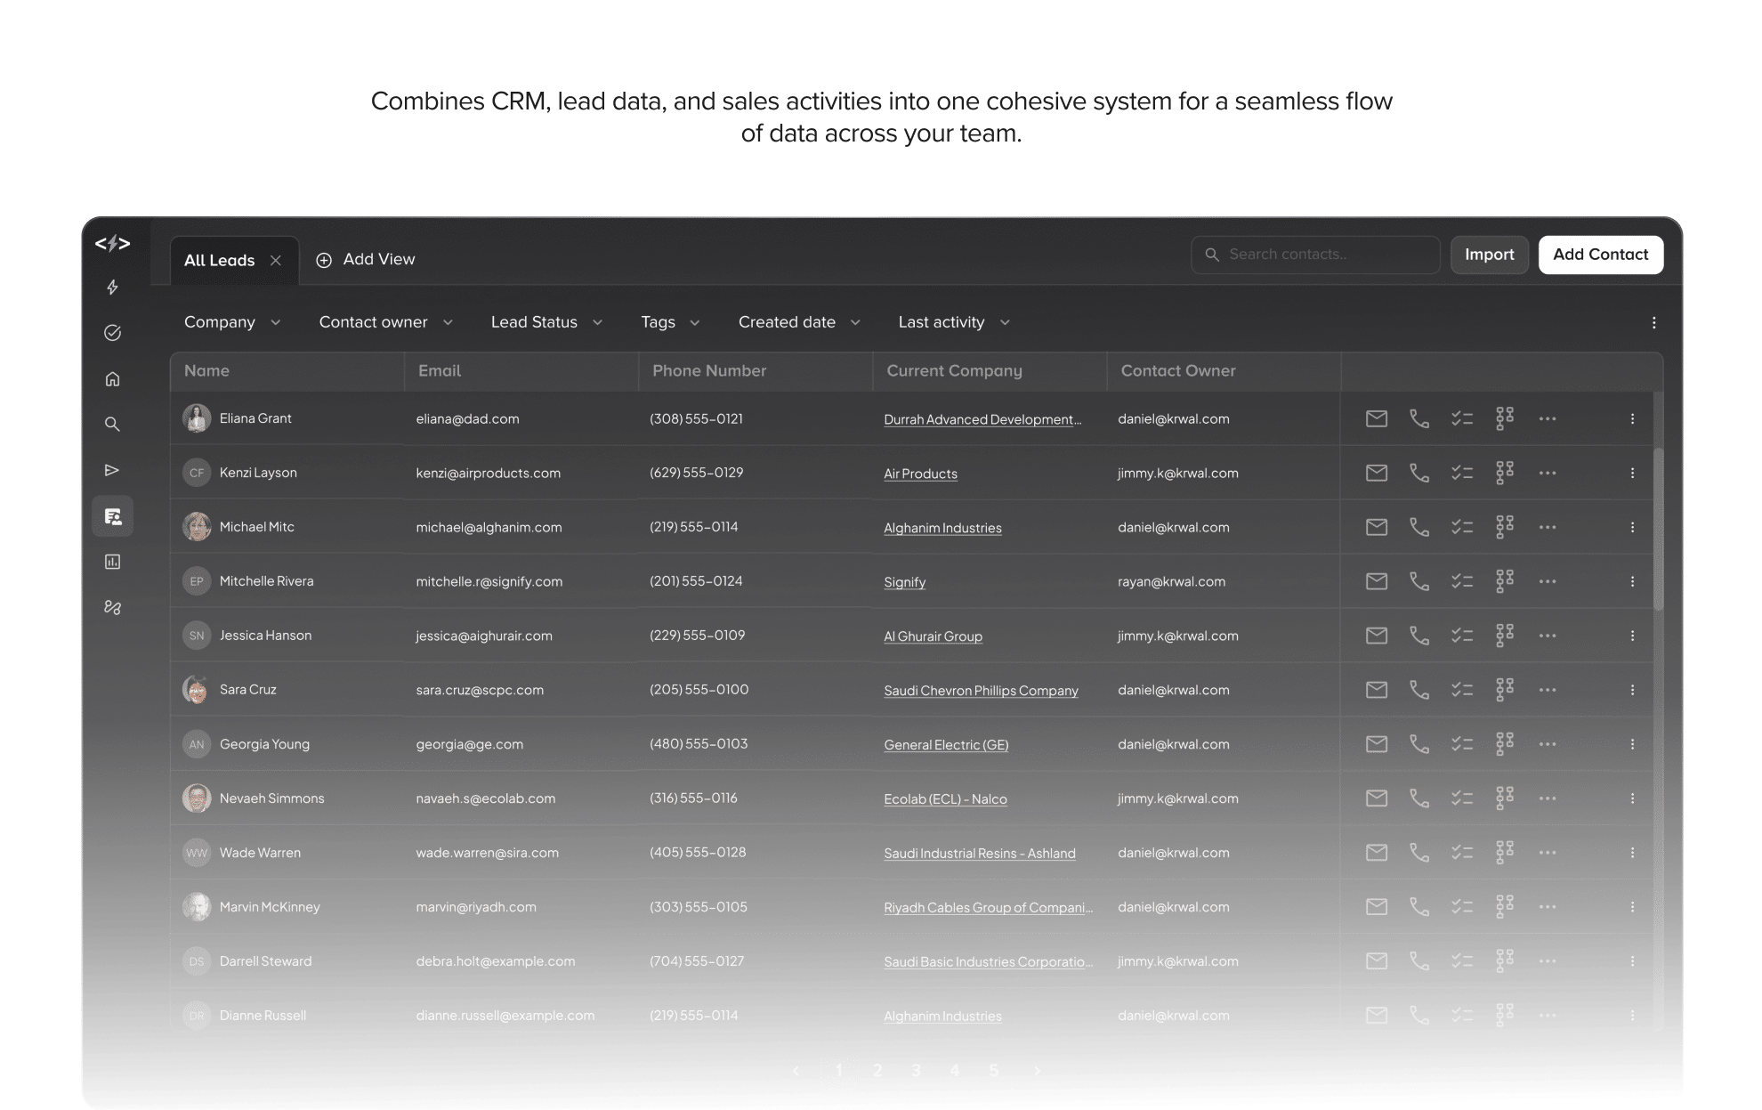Click the sequence icon for Sara Cruz

point(1504,690)
